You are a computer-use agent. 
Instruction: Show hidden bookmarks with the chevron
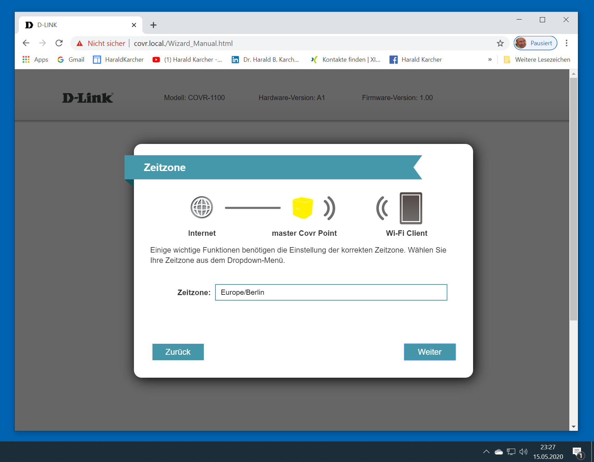(x=490, y=60)
